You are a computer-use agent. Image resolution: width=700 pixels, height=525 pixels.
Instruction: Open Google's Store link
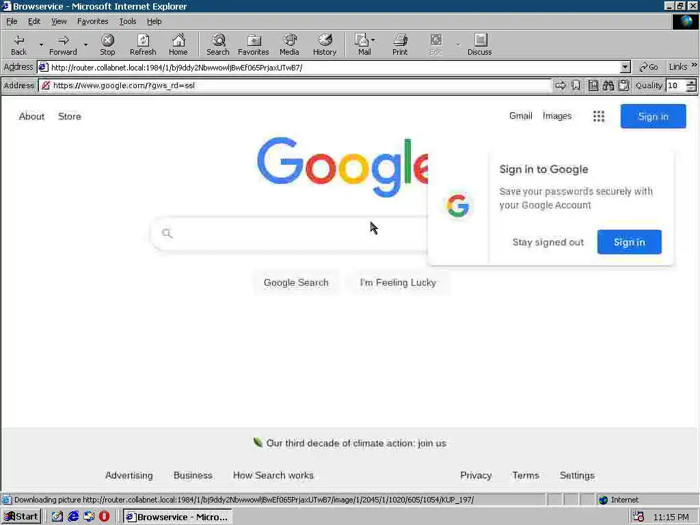tap(69, 116)
